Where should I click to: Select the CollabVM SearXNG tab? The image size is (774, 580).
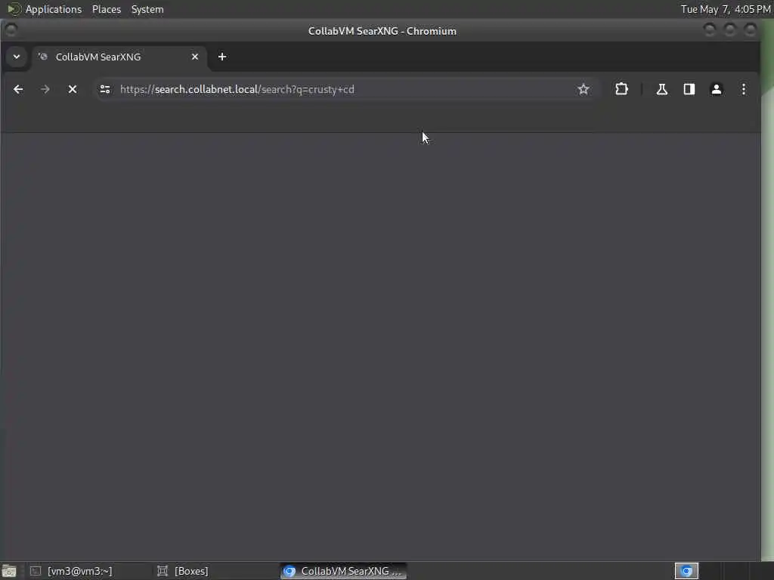click(x=119, y=57)
